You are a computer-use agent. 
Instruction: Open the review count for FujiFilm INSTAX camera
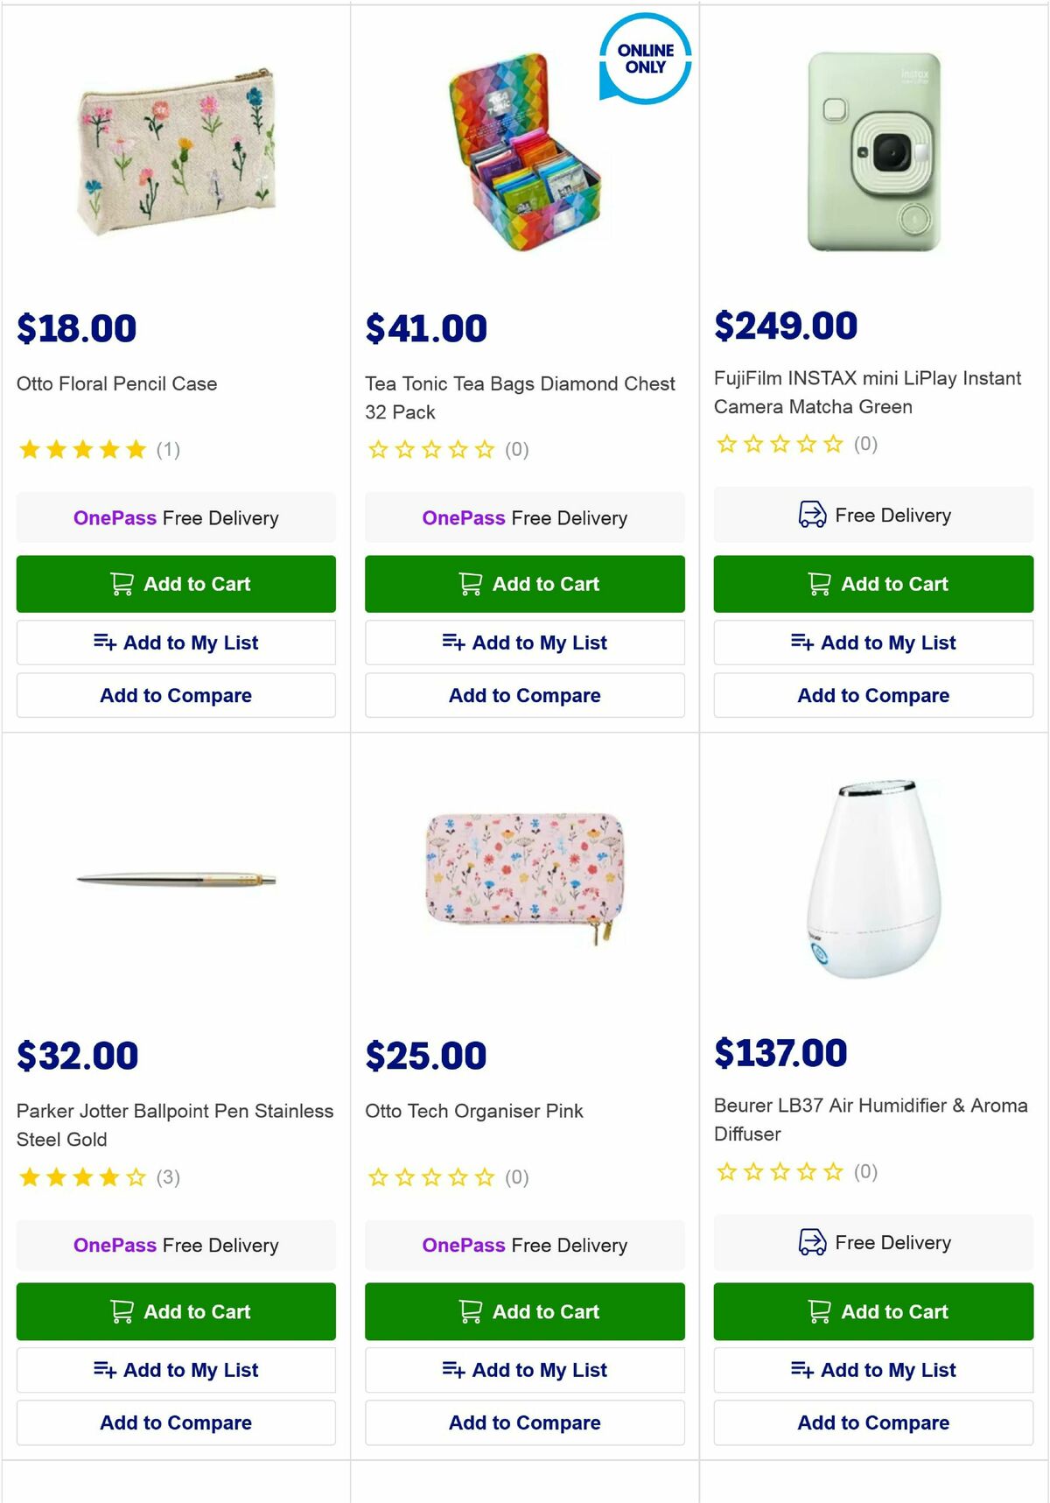[x=864, y=444]
